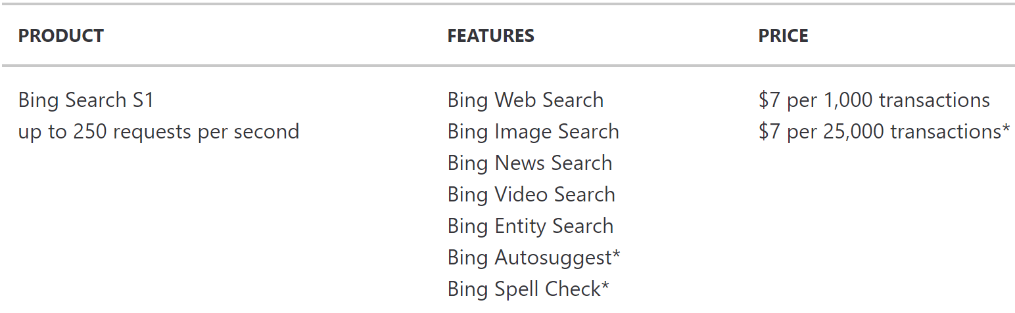
Task: Click the PRODUCT column header
Action: point(61,35)
